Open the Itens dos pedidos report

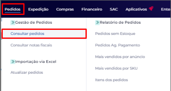pos(111,80)
